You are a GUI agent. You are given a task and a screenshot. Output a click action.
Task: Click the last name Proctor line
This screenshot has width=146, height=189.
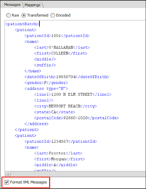58,153
